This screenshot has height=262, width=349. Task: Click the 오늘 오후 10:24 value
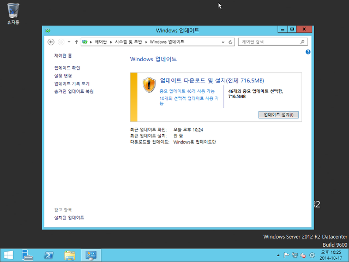[188, 130]
